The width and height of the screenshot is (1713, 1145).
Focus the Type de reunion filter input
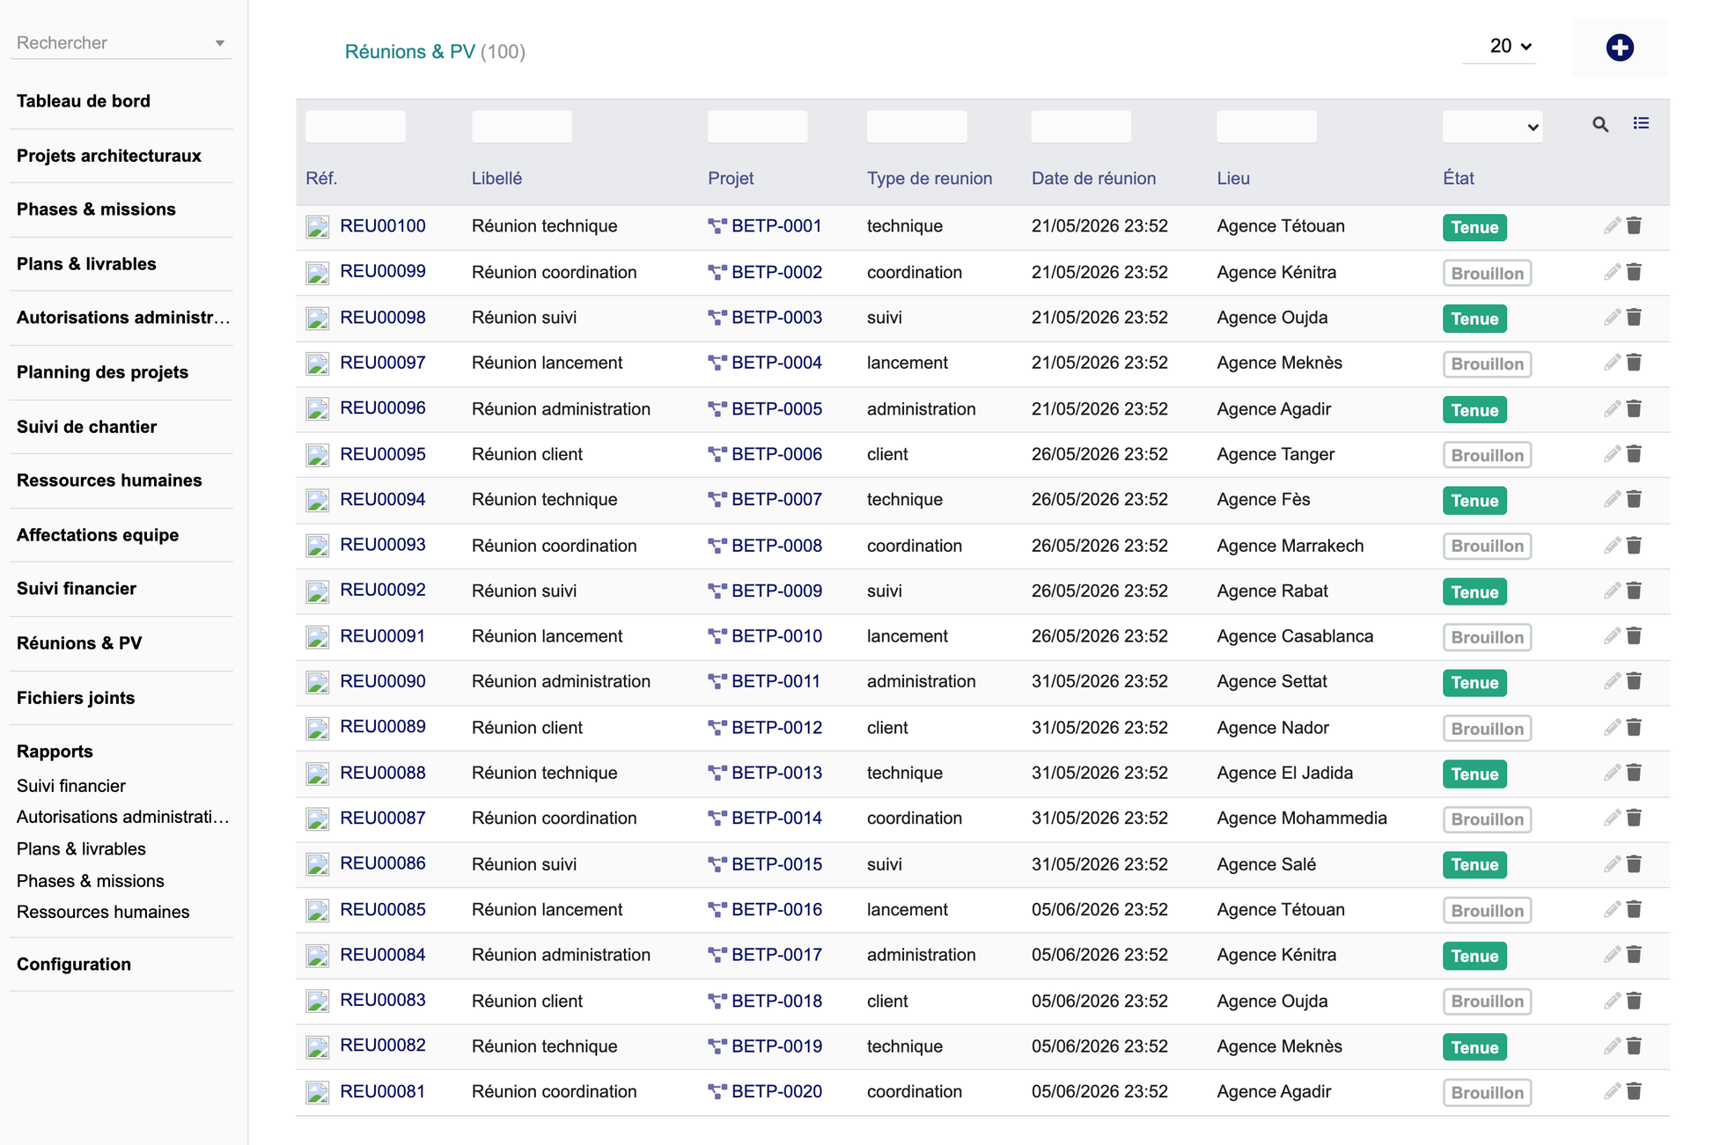pos(917,127)
